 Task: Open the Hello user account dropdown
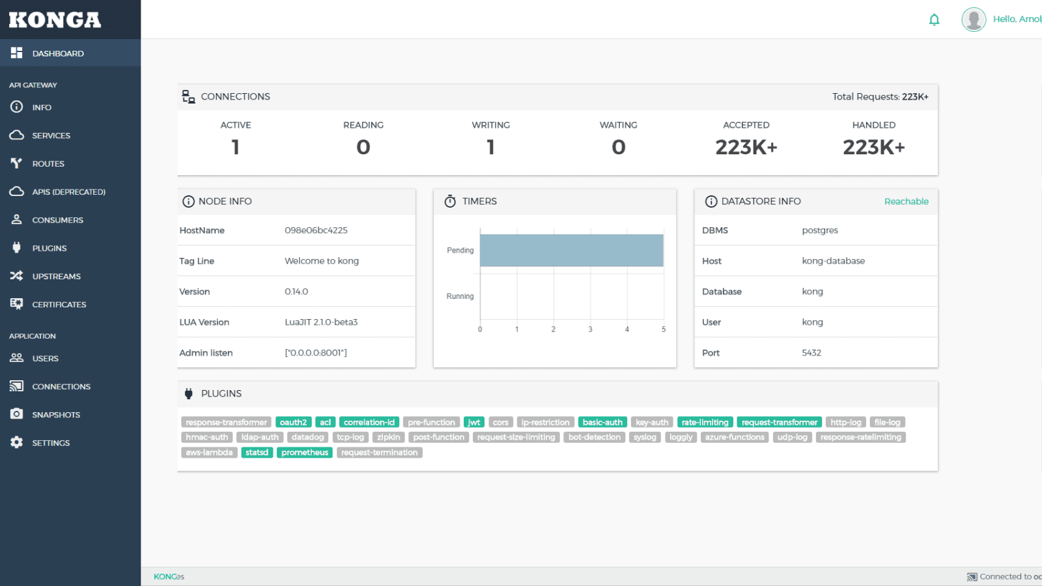tap(1017, 19)
